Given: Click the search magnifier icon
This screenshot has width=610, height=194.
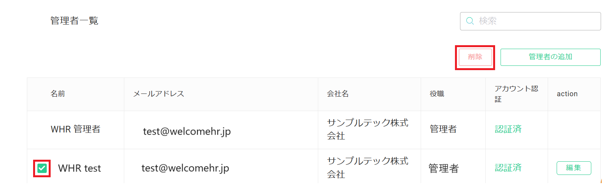Looking at the screenshot, I should coord(470,21).
